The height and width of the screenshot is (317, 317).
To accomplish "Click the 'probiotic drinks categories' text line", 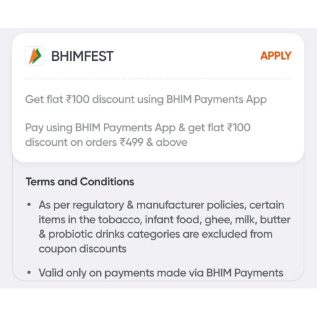I will [155, 234].
